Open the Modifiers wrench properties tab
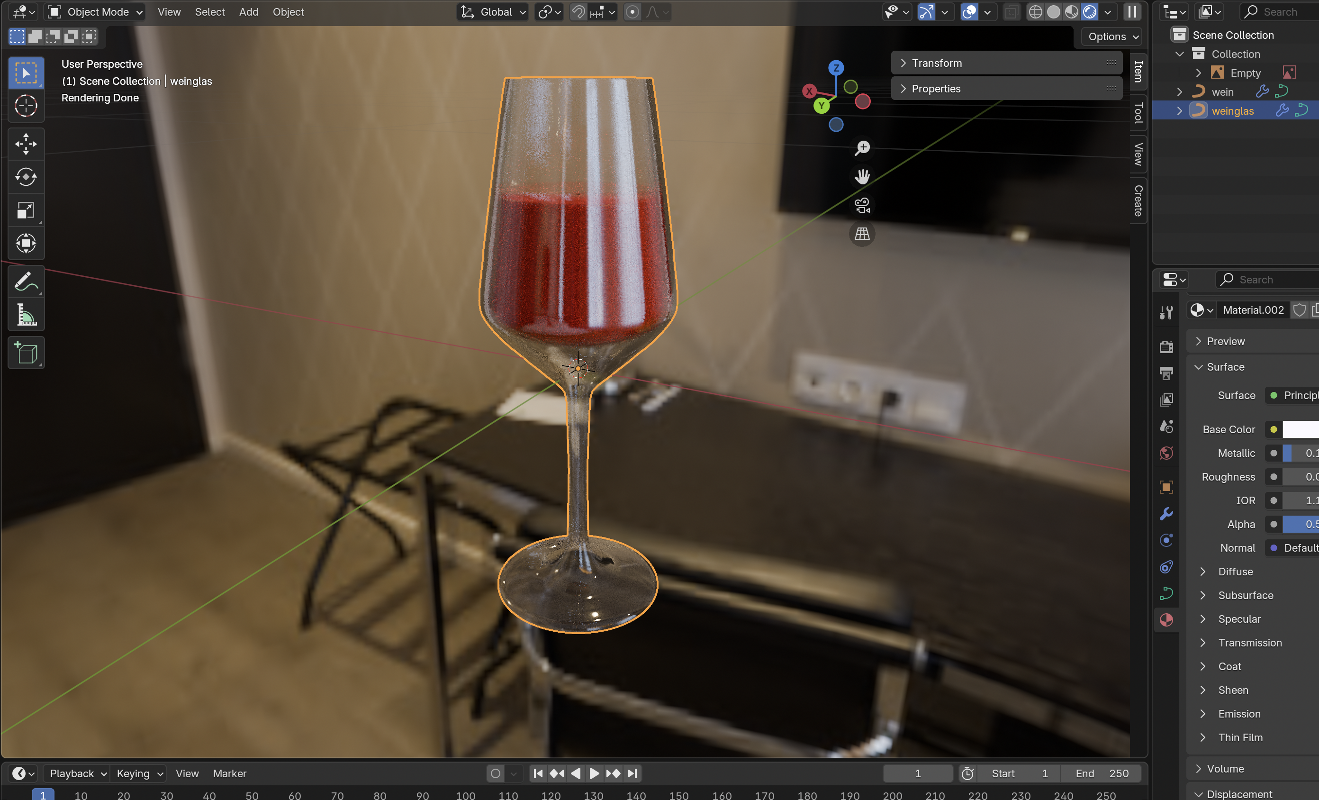Screen dimensions: 1319x800 point(1166,514)
